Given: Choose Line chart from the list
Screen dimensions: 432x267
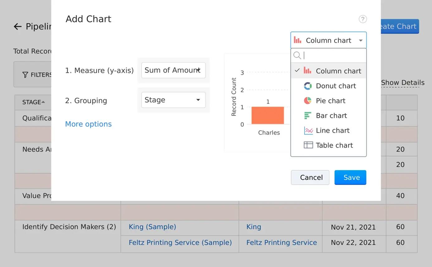Looking at the screenshot, I should pos(332,130).
